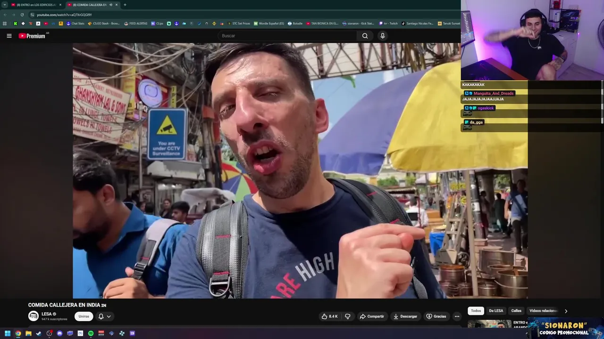Open Chat Stats bookmark

coord(75,24)
